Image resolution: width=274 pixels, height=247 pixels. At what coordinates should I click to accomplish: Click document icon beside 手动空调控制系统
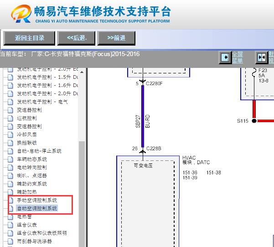coord(11,201)
